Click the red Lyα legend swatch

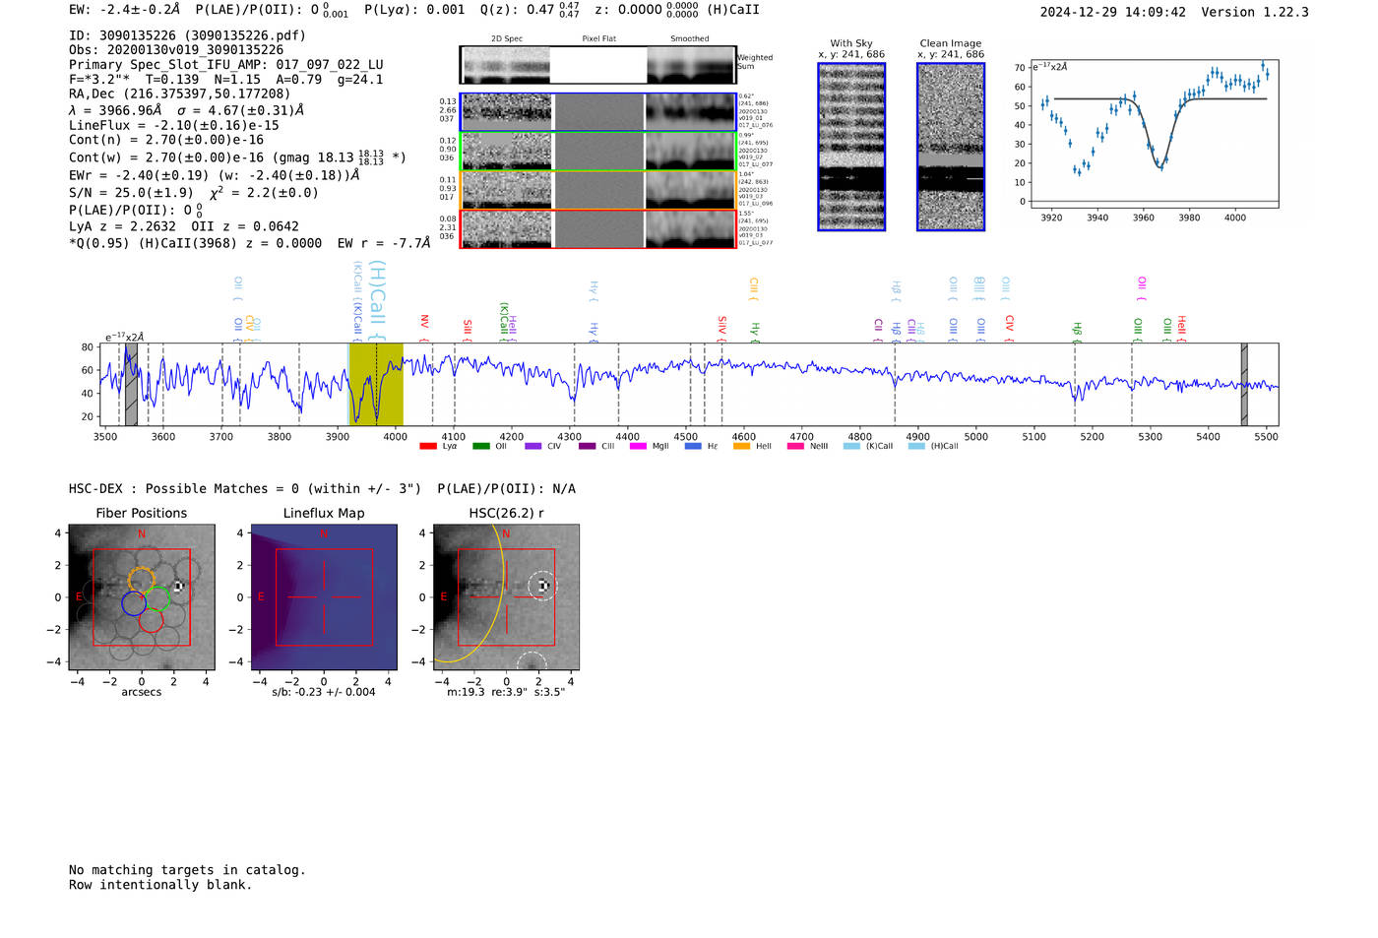pyautogui.click(x=427, y=446)
